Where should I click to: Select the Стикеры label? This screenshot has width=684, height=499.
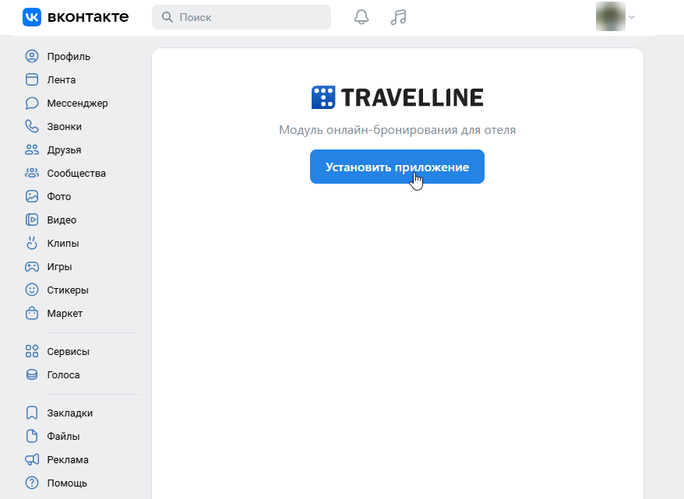(x=68, y=290)
